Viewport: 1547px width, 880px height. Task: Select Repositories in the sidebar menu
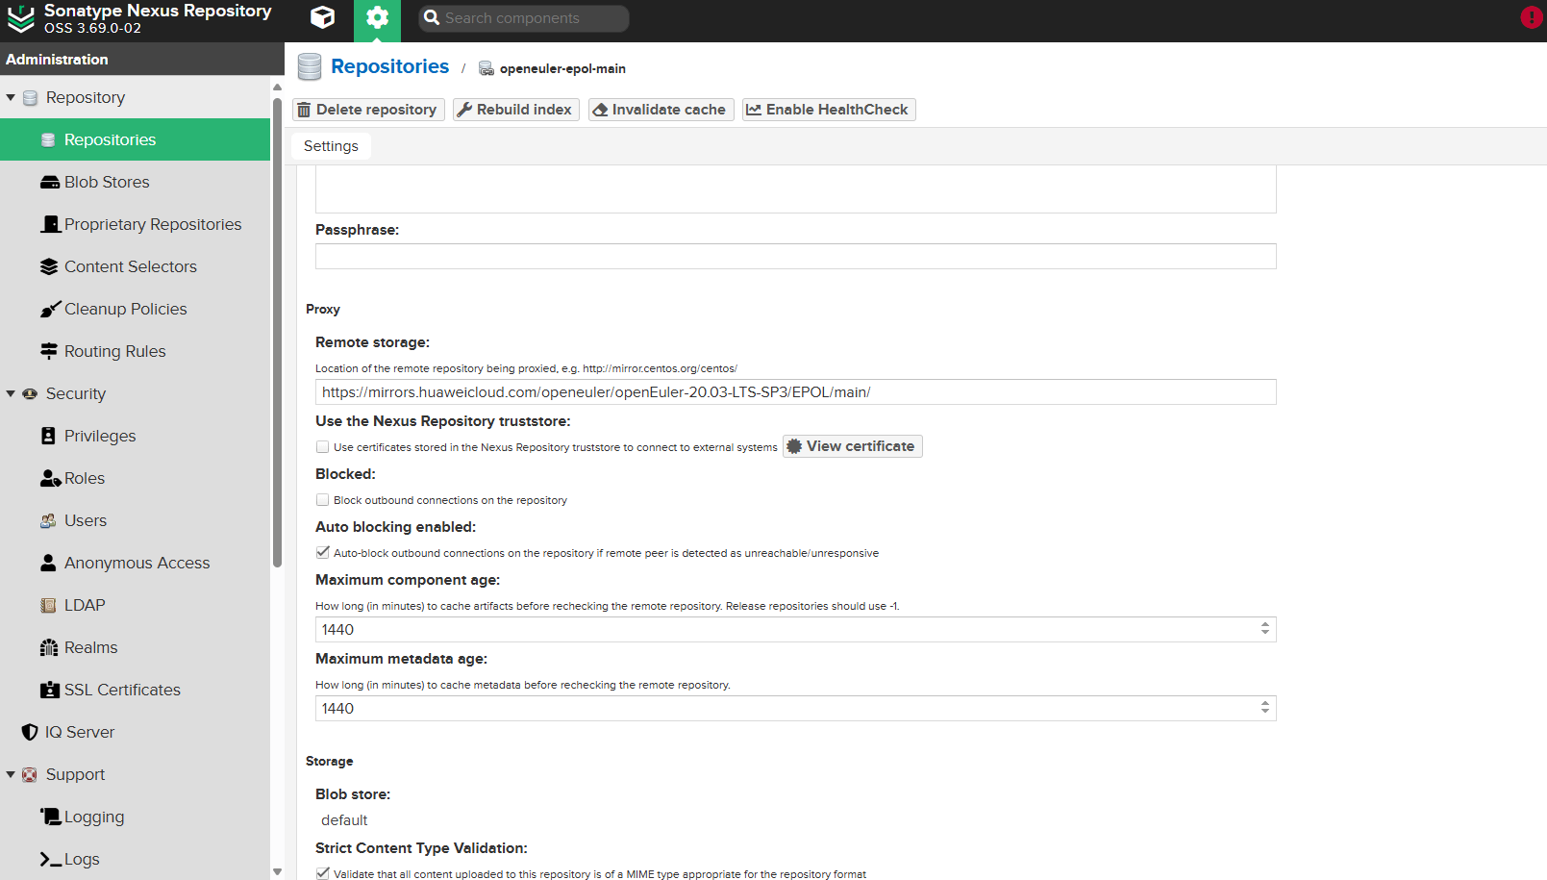pyautogui.click(x=110, y=139)
